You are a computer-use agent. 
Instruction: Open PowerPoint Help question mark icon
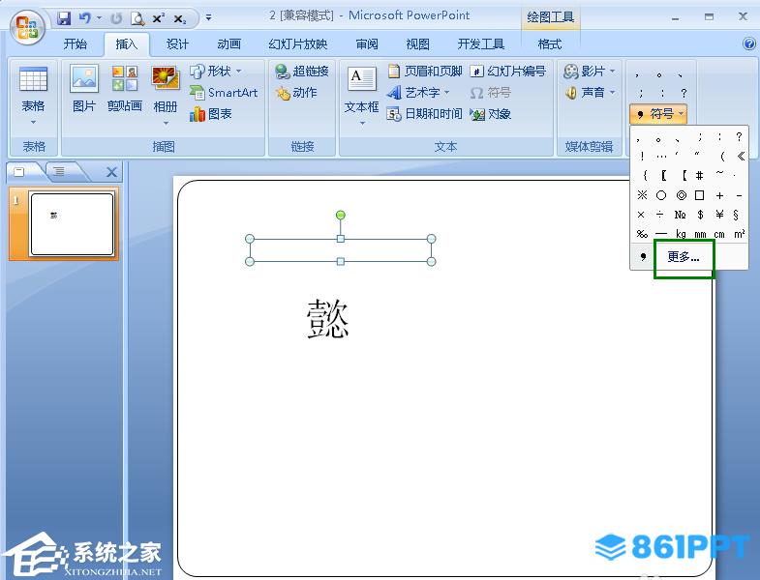[x=748, y=44]
